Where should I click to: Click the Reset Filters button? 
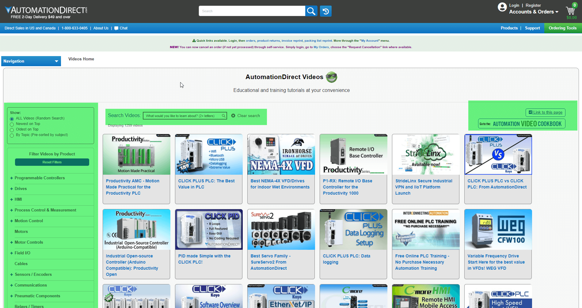[x=52, y=162]
